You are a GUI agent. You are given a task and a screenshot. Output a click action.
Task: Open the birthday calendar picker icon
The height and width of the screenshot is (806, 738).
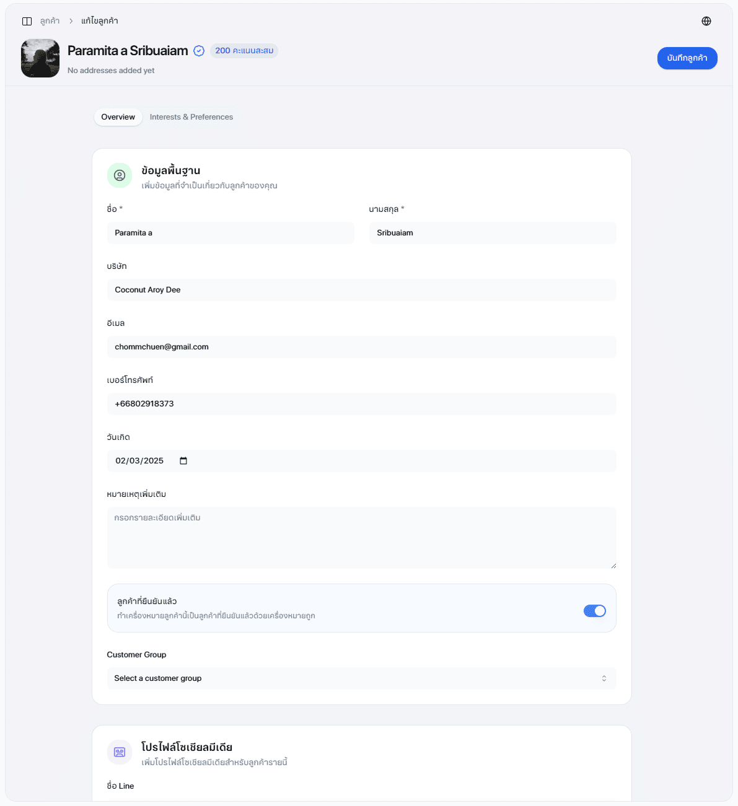point(183,461)
